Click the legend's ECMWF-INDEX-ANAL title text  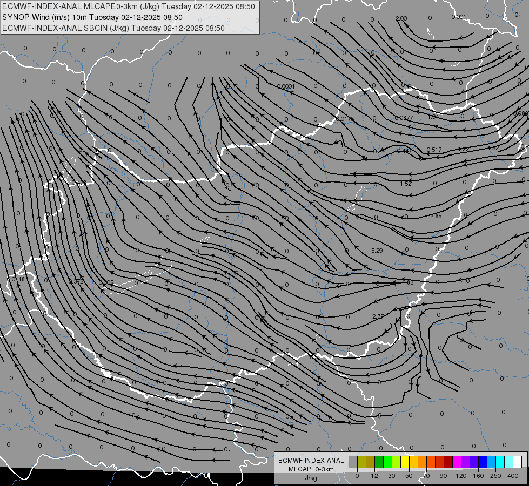pyautogui.click(x=311, y=461)
